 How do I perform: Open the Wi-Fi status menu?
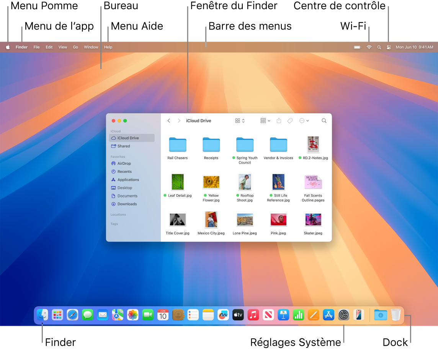pos(368,47)
